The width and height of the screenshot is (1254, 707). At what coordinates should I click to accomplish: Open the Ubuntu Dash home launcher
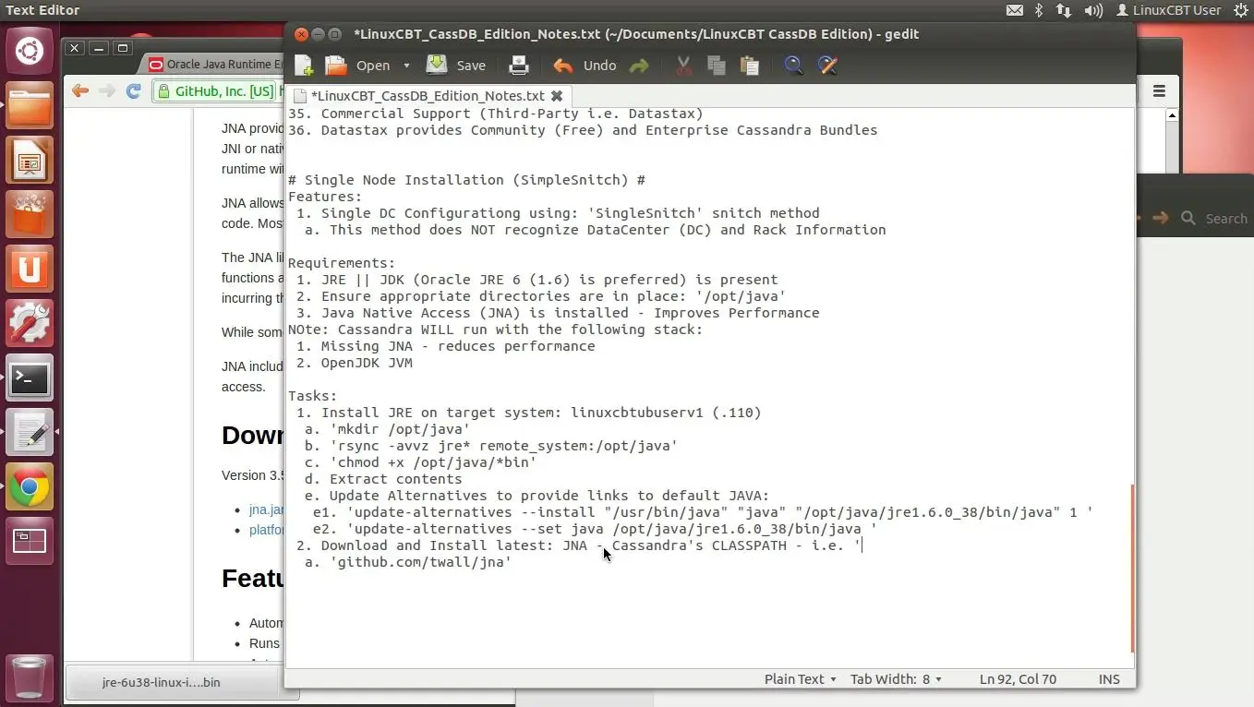pyautogui.click(x=30, y=51)
